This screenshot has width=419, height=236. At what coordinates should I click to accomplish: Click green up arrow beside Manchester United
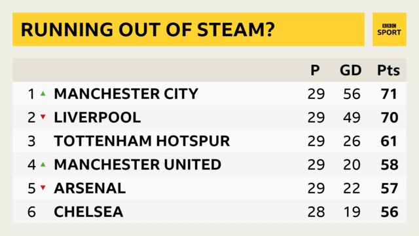point(43,165)
